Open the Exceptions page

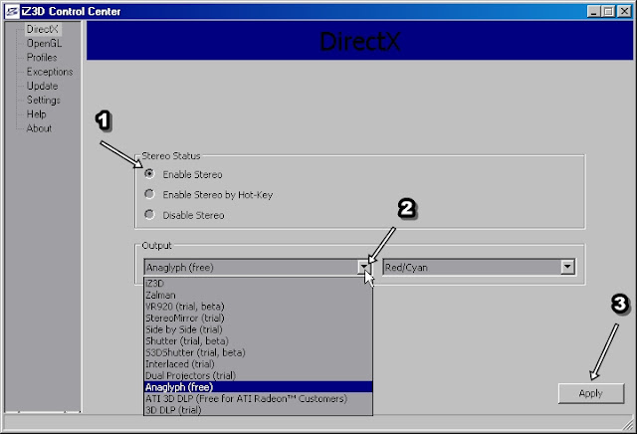click(x=50, y=72)
